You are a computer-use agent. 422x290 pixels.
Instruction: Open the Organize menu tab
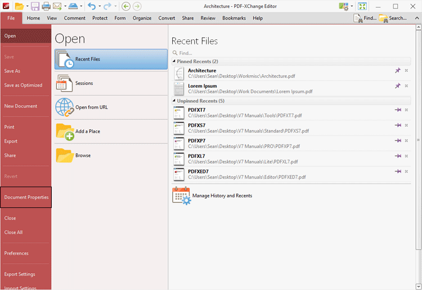pyautogui.click(x=142, y=18)
